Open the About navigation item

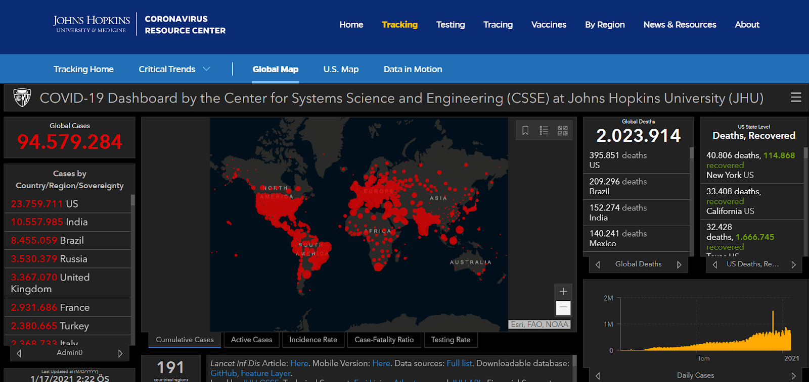747,24
